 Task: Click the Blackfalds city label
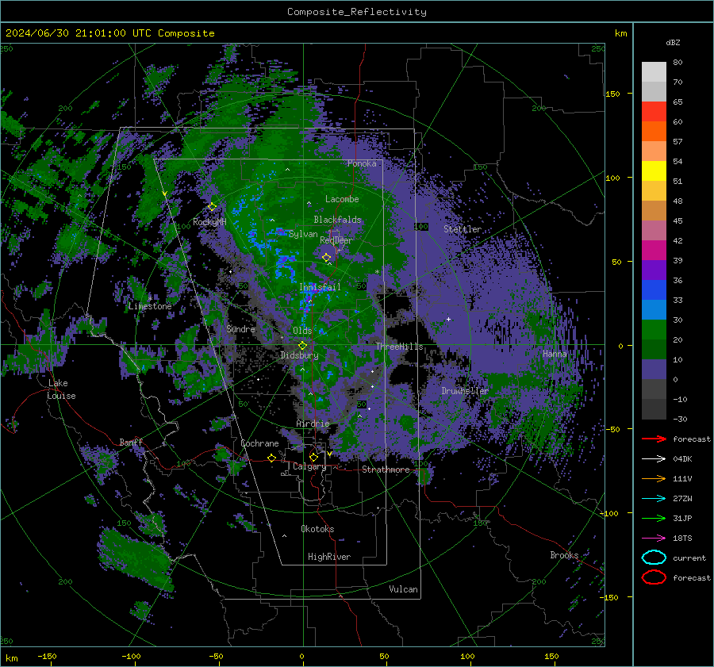click(337, 220)
